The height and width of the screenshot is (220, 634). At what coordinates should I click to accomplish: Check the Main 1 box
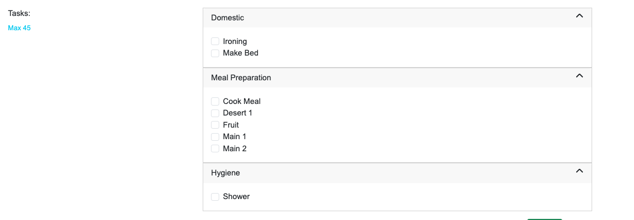coord(215,137)
